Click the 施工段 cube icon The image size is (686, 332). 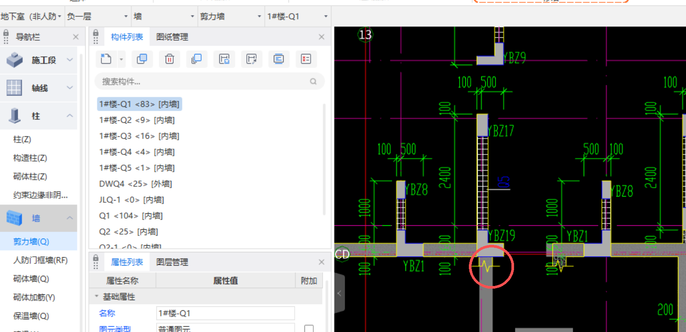15,60
